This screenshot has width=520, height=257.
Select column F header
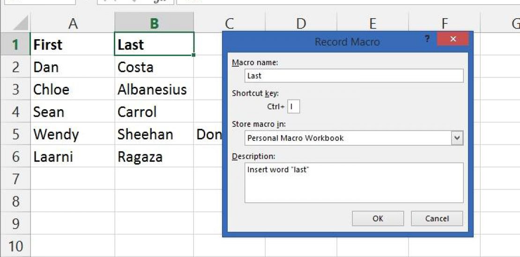click(444, 23)
